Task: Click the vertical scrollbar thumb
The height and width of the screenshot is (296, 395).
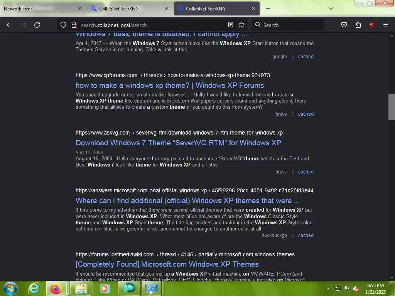Action: click(x=392, y=107)
